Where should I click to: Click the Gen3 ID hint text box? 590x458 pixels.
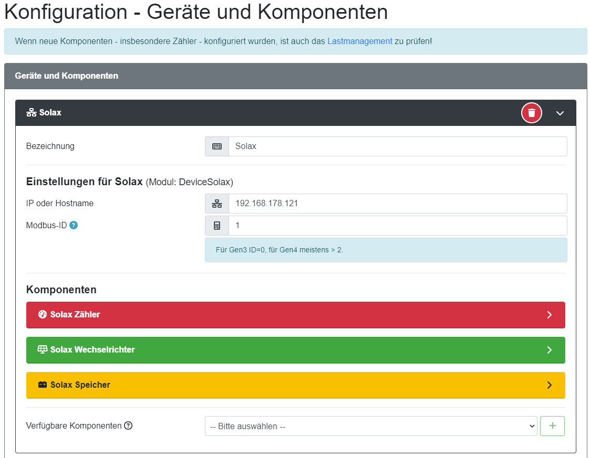pyautogui.click(x=386, y=250)
